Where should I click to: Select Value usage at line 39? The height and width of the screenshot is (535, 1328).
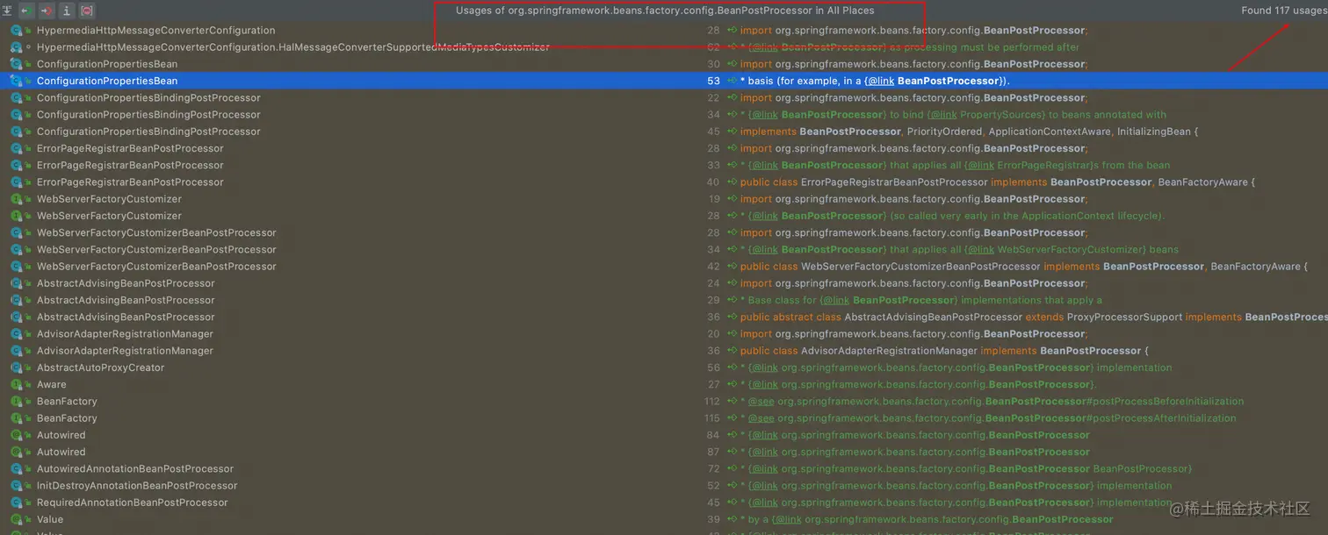[664, 519]
